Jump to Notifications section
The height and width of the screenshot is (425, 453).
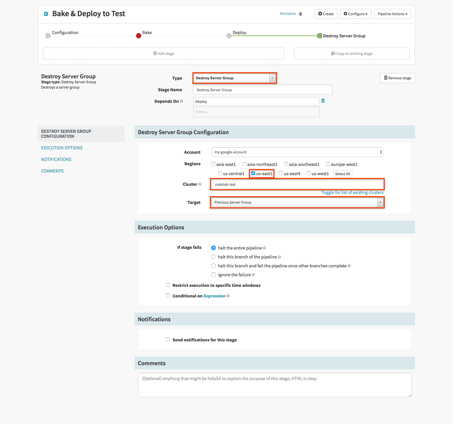click(56, 160)
